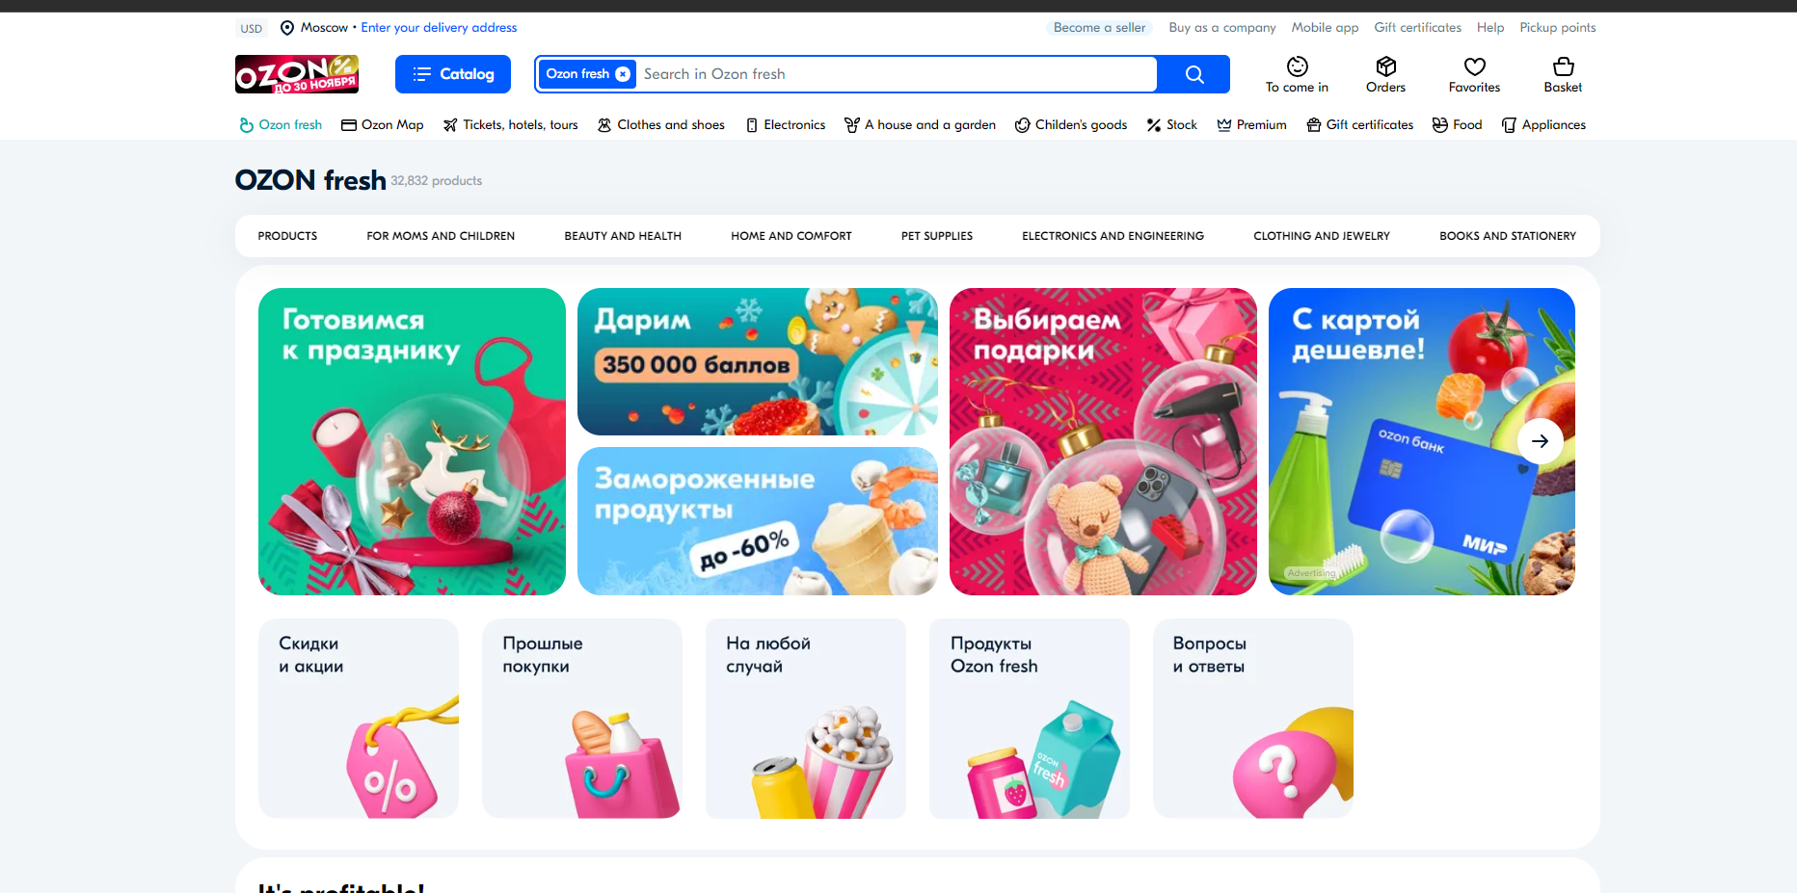1797x893 pixels.
Task: Open the Дарим 350 000 баллов banner
Action: click(x=758, y=361)
